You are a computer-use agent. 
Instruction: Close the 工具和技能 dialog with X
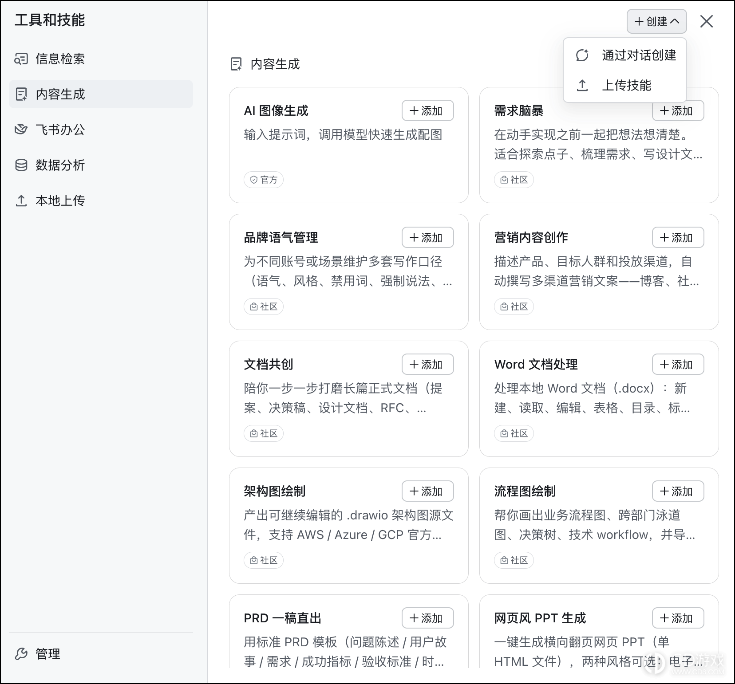click(706, 21)
